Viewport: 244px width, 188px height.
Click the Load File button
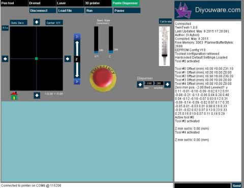pos(71,11)
